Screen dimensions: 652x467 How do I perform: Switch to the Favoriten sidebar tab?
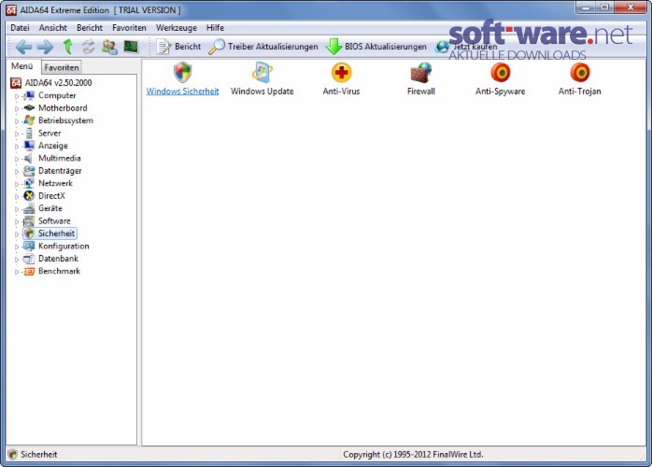pos(61,67)
